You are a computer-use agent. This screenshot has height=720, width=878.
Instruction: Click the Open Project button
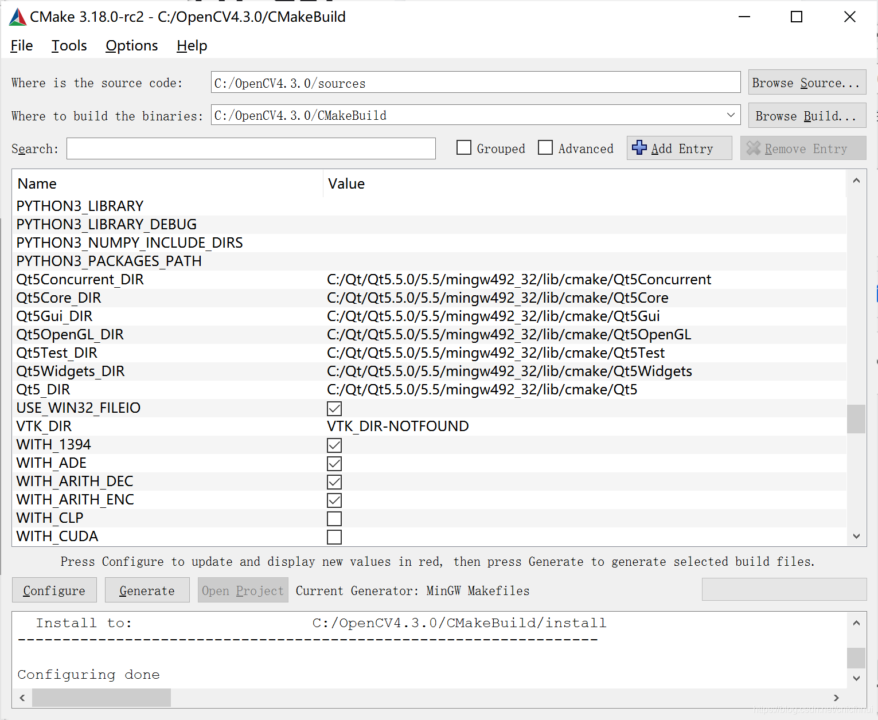pyautogui.click(x=243, y=590)
